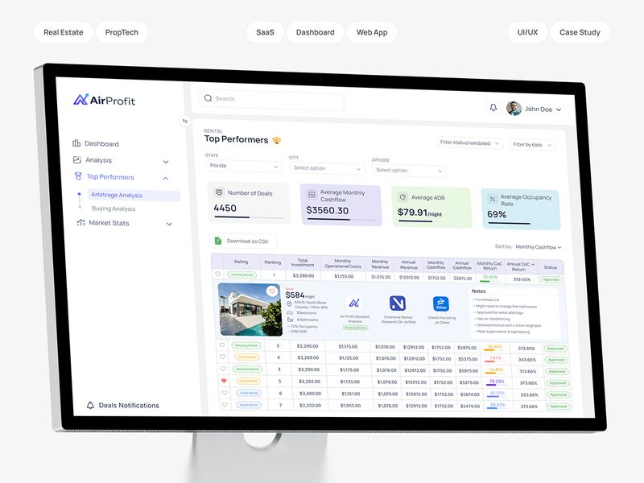
Task: Expand the Market Stats chevron in the sidebar
Action: click(x=169, y=224)
